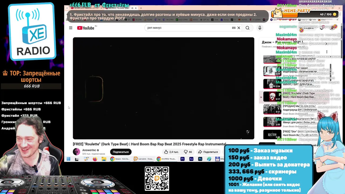Screen dimensions: 345x194
Task: Open the playlist three-dot options menu
Action: (x=327, y=52)
